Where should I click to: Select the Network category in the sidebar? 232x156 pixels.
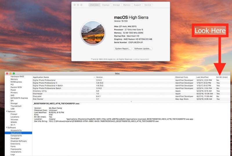coord(12,111)
